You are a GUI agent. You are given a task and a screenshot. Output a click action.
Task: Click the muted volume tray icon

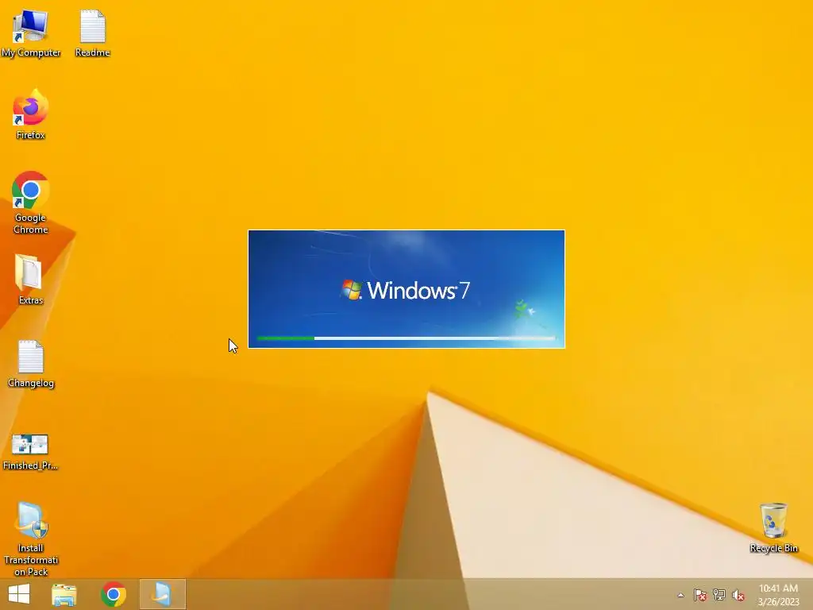coord(738,595)
